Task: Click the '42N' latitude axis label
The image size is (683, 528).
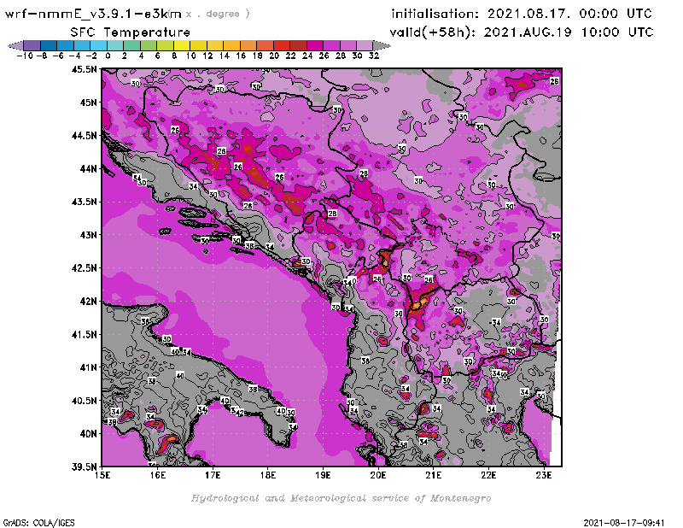Action: (88, 302)
